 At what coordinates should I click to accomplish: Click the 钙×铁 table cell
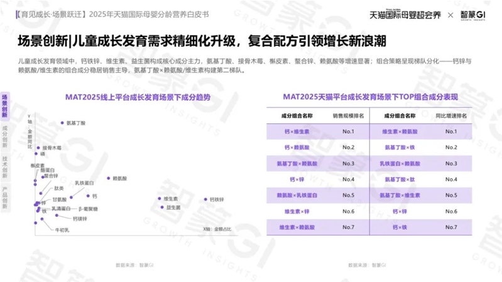[x=400, y=227]
